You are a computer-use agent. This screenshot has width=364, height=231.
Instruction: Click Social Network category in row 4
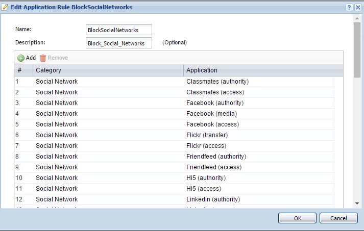pyautogui.click(x=57, y=114)
